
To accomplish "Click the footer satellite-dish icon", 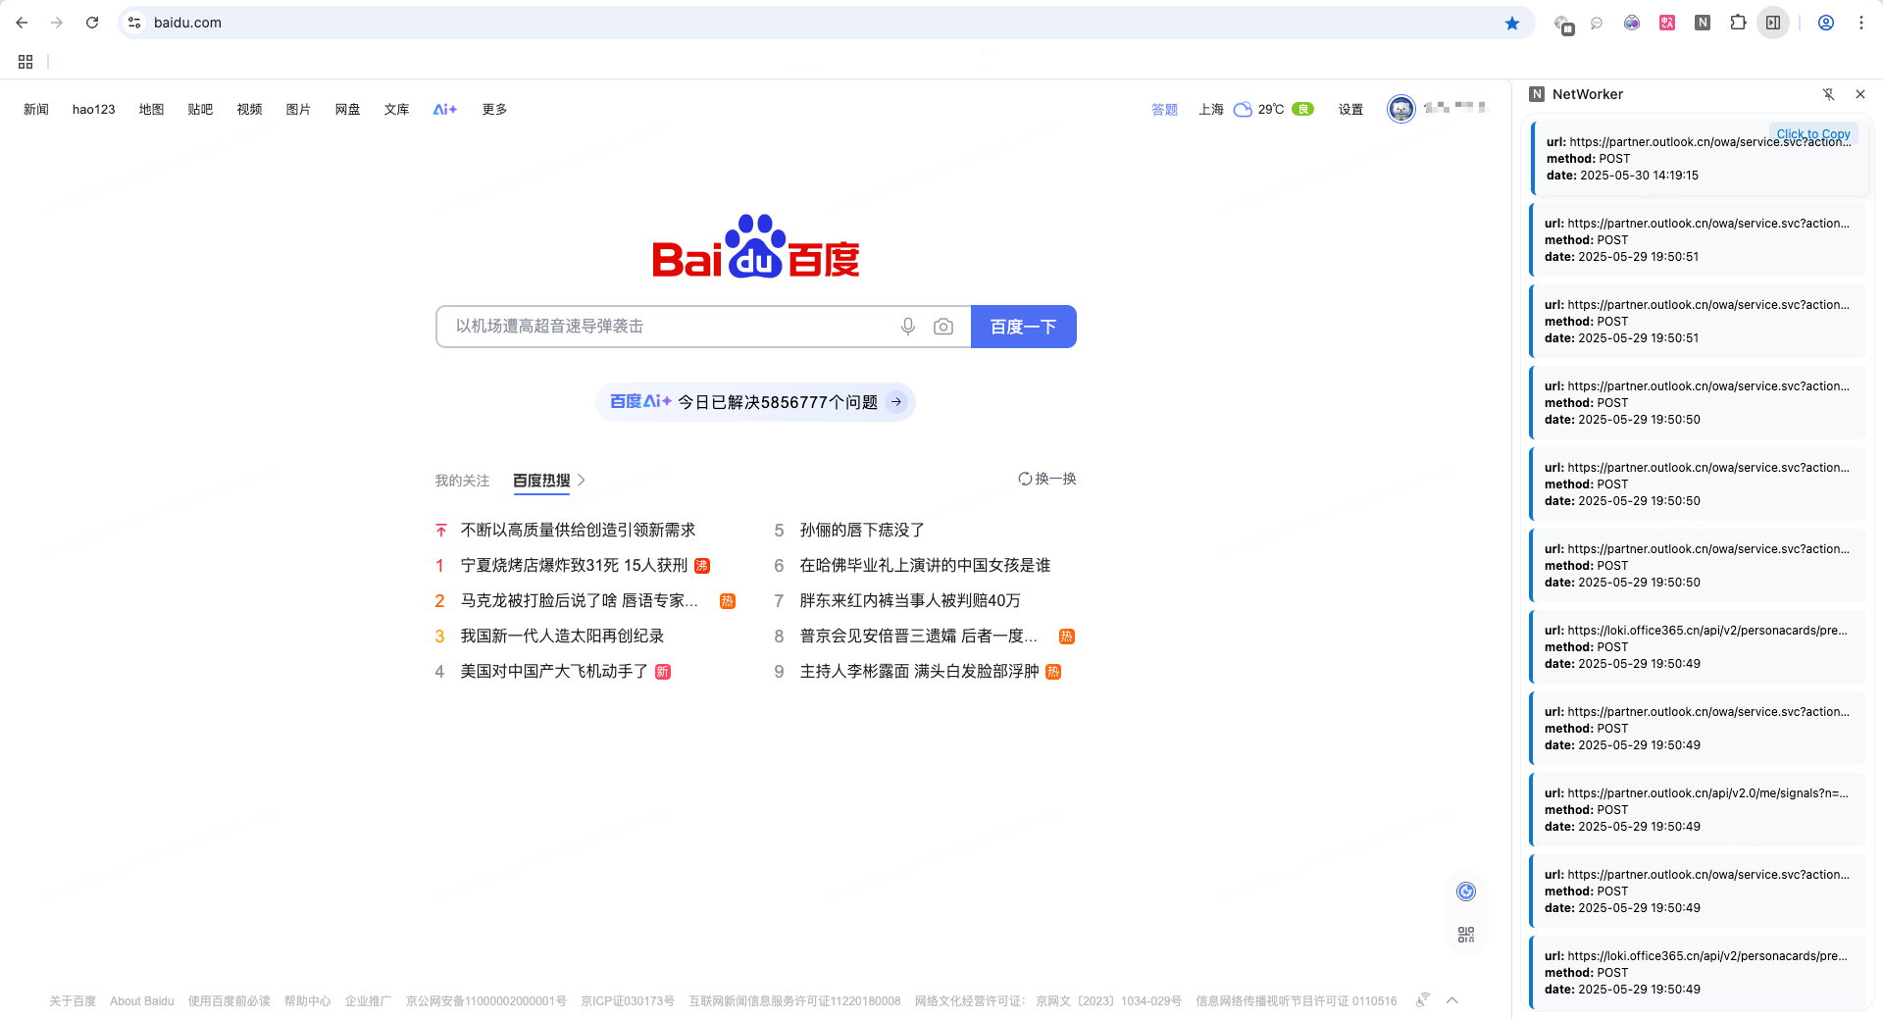I will [x=1423, y=1000].
